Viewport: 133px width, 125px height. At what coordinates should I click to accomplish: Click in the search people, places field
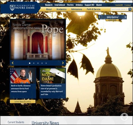(119, 9)
